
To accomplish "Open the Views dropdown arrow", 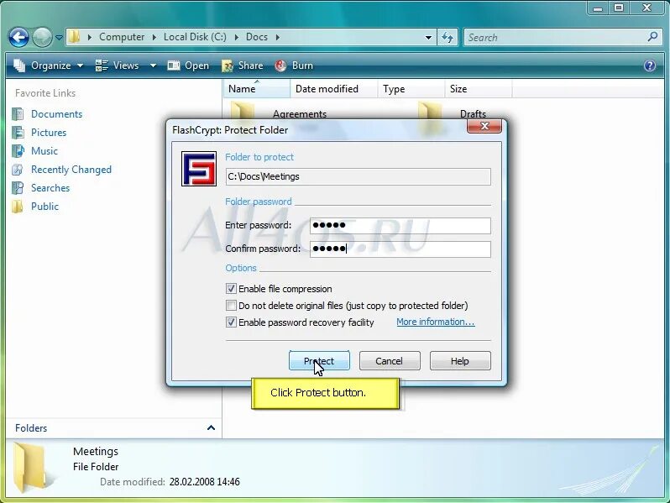I will click(153, 65).
